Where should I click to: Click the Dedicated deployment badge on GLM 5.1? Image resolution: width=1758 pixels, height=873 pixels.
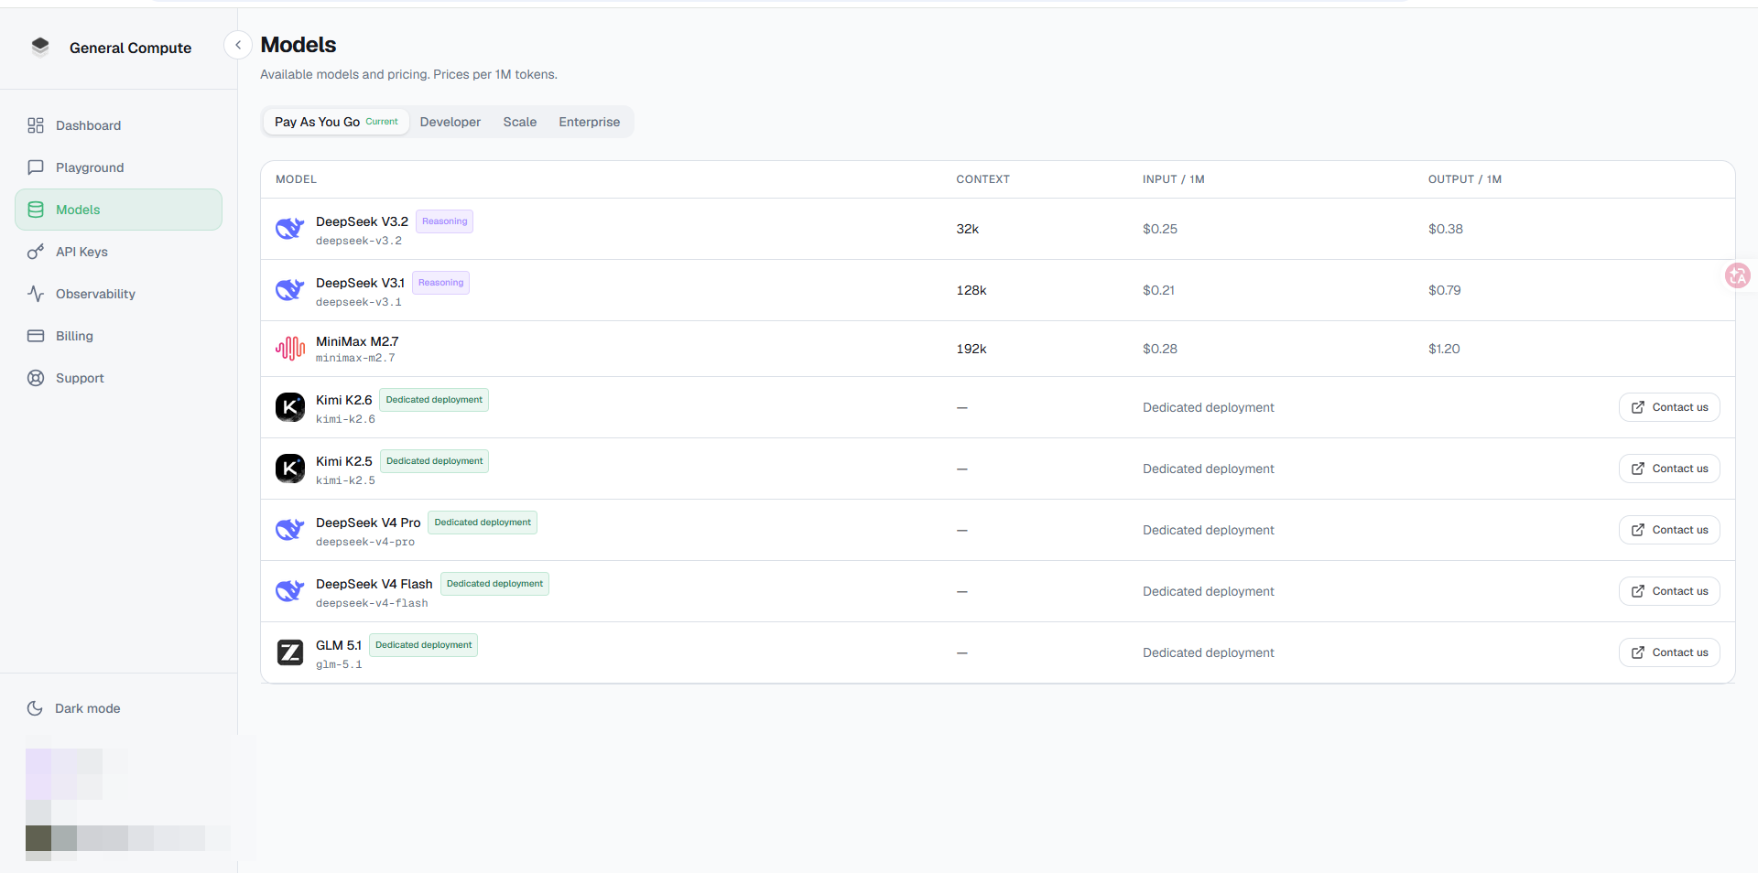(x=424, y=645)
